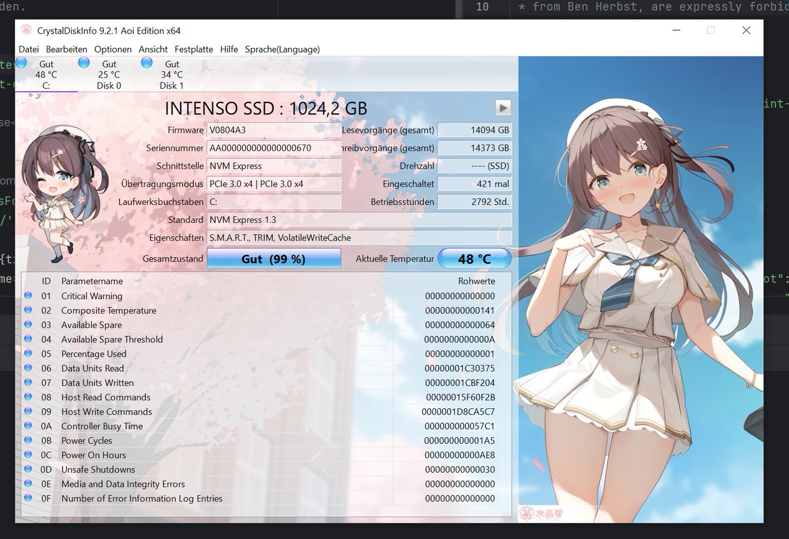The height and width of the screenshot is (539, 789).
Task: Click the status orb for drive C:
Action: (21, 62)
